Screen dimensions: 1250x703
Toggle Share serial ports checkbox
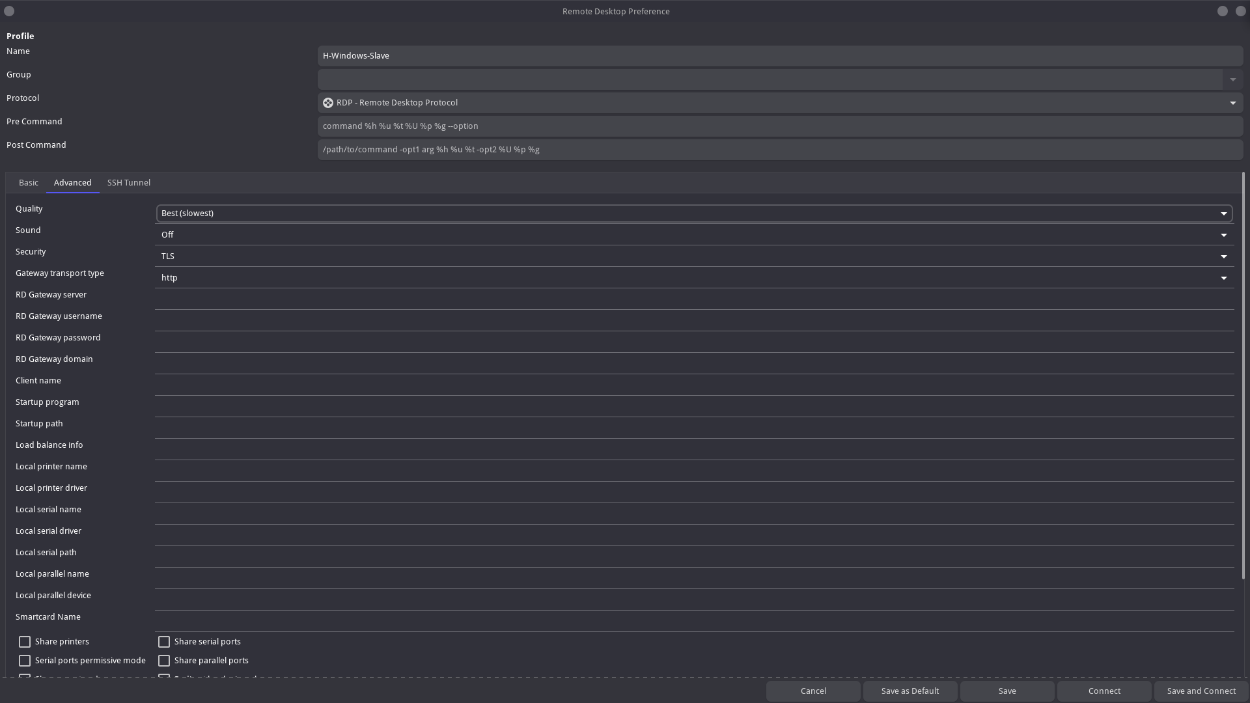(164, 642)
